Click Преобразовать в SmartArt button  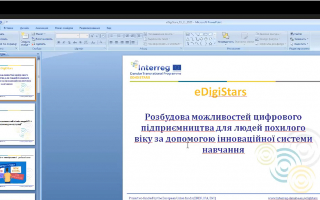[x=163, y=44]
